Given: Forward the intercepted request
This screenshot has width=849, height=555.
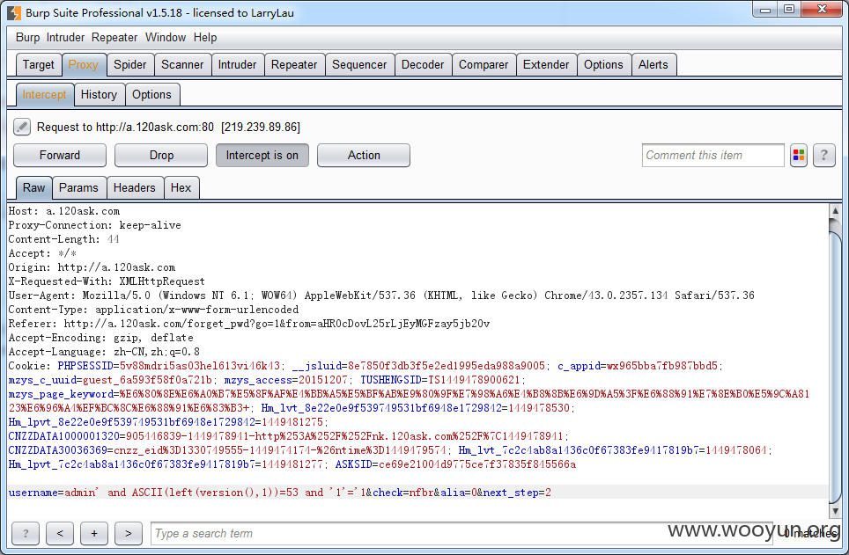Looking at the screenshot, I should pos(60,156).
